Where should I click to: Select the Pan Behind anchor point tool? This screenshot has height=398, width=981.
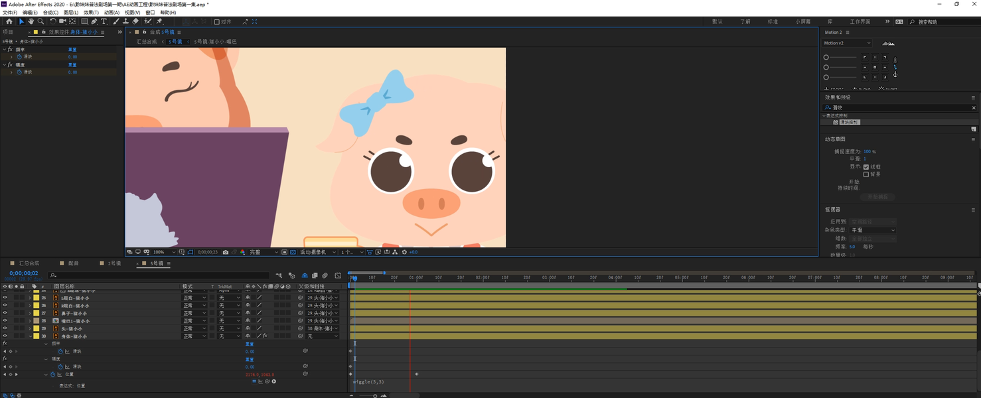tap(72, 21)
